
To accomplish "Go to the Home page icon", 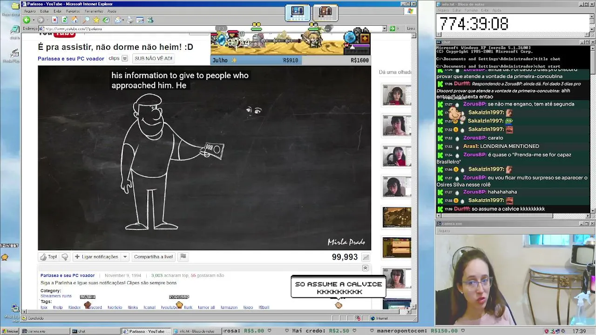I will [75, 20].
